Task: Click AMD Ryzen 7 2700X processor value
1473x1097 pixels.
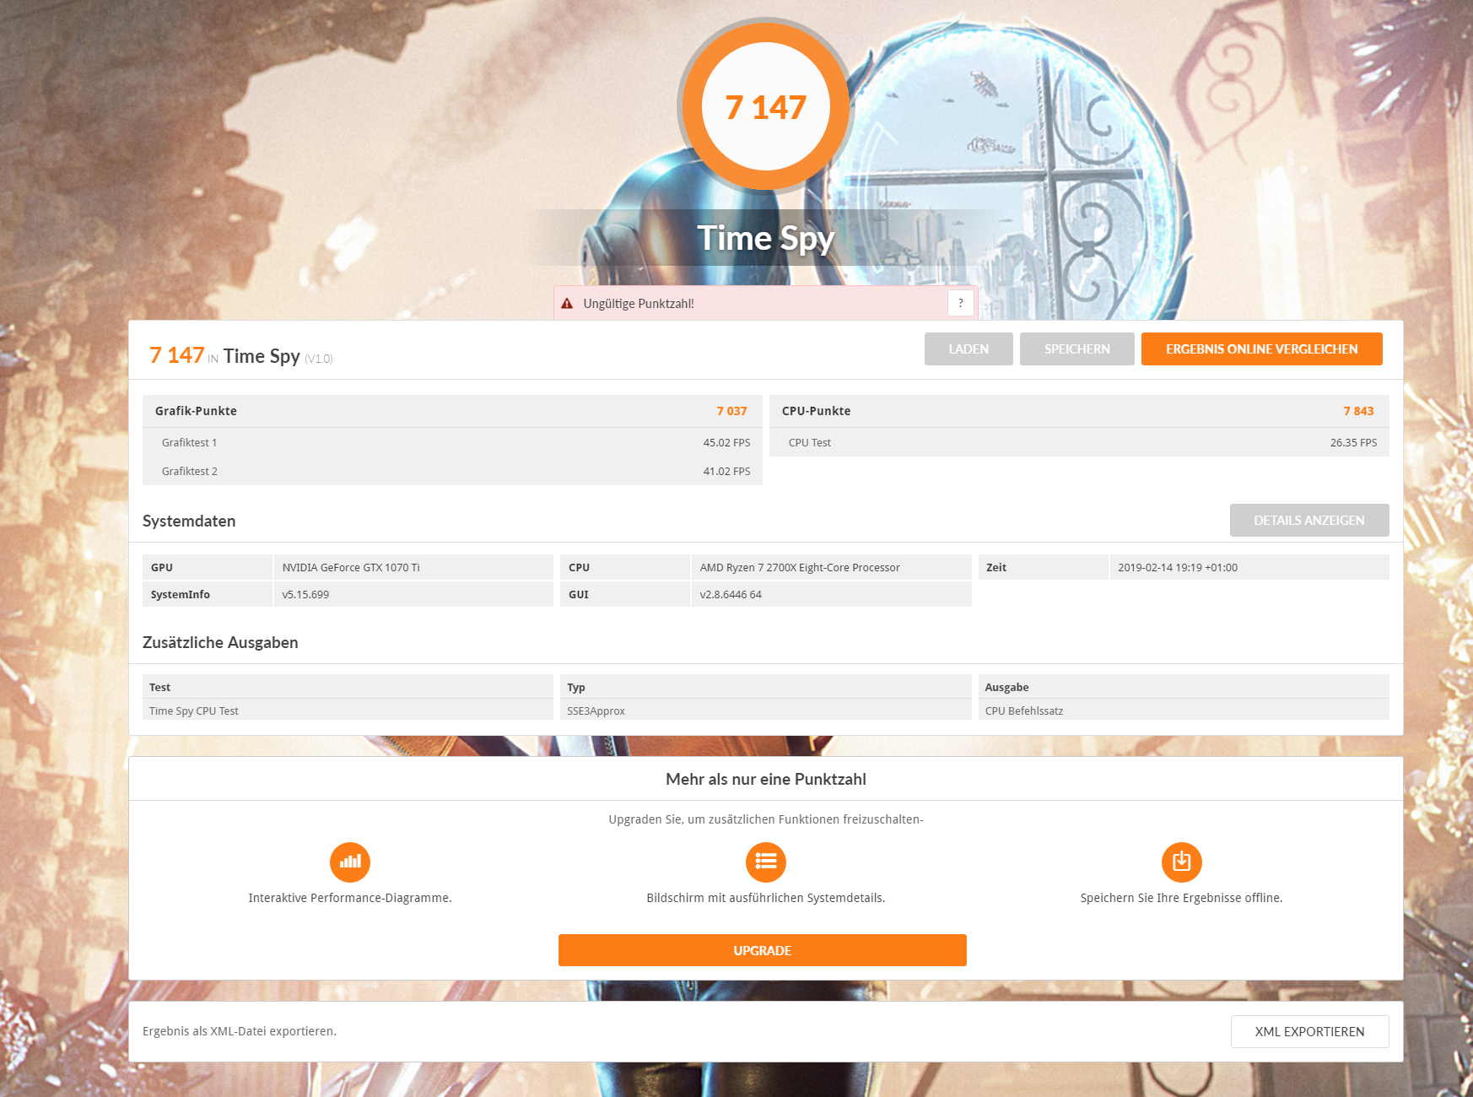Action: point(800,567)
